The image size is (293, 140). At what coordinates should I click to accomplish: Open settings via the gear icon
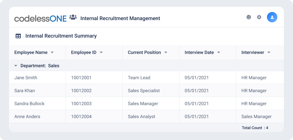point(259,17)
